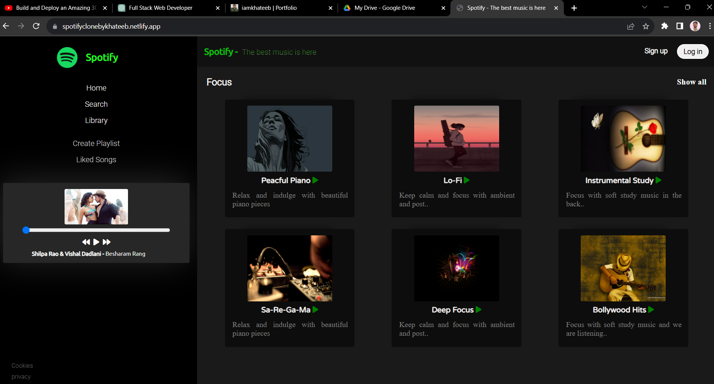
Task: Play the Deep Focus green arrow
Action: click(478, 310)
